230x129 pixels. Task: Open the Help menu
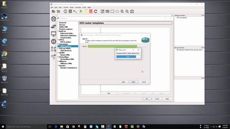point(89,7)
